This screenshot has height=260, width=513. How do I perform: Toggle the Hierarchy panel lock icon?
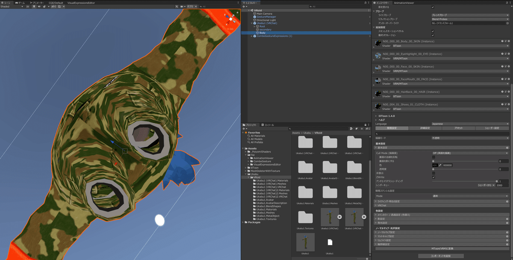(x=366, y=3)
